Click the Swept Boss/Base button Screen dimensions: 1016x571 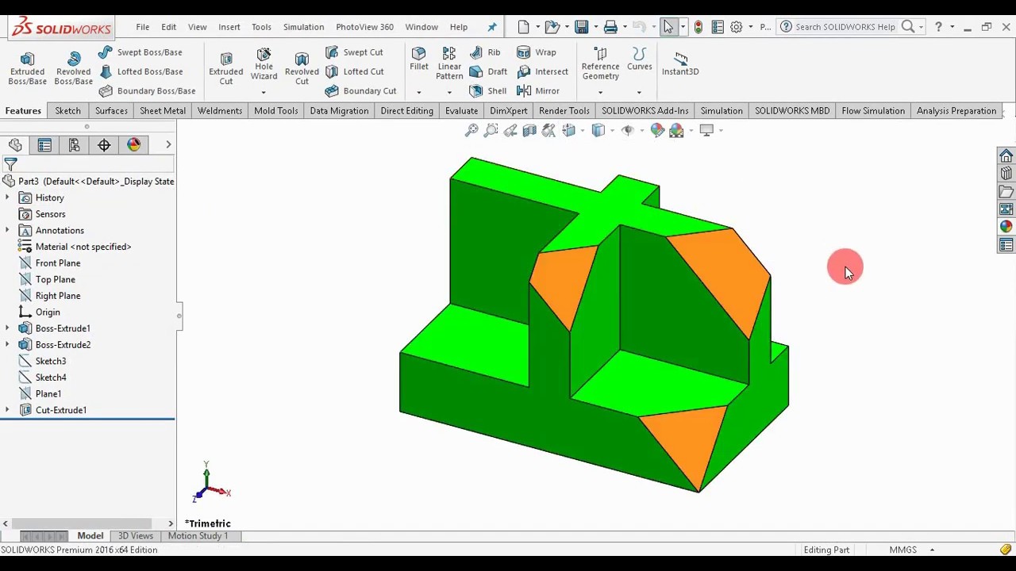(140, 52)
